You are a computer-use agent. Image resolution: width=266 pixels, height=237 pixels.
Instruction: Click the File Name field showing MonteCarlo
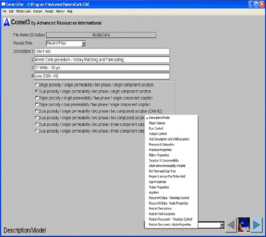(x=101, y=35)
